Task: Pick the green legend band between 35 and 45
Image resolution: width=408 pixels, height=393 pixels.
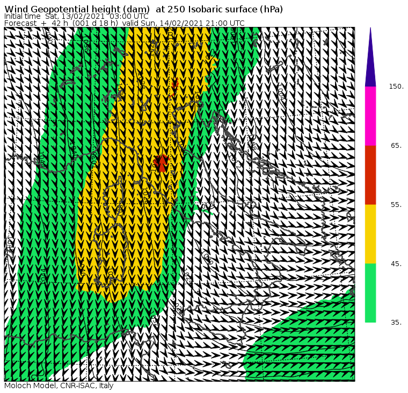Action: pyautogui.click(x=370, y=293)
